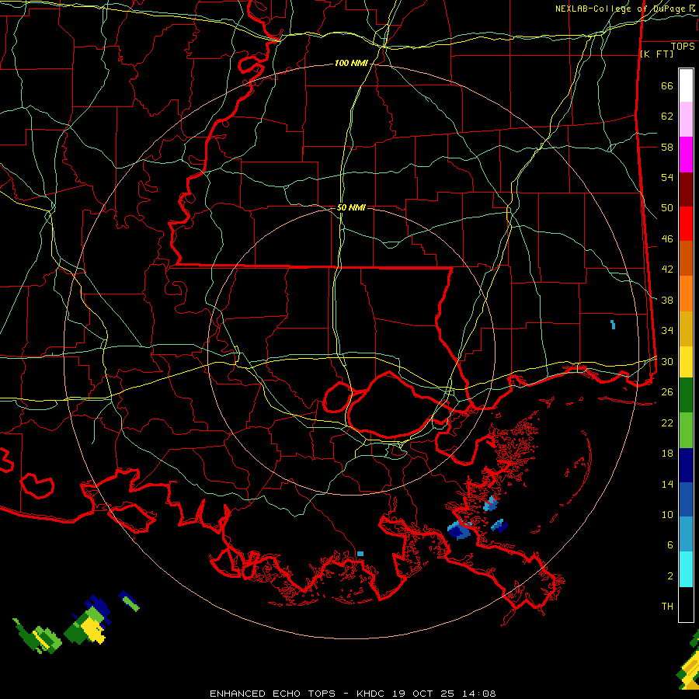Click the 26 legend value
Screen dimensions: 699x699
667,392
